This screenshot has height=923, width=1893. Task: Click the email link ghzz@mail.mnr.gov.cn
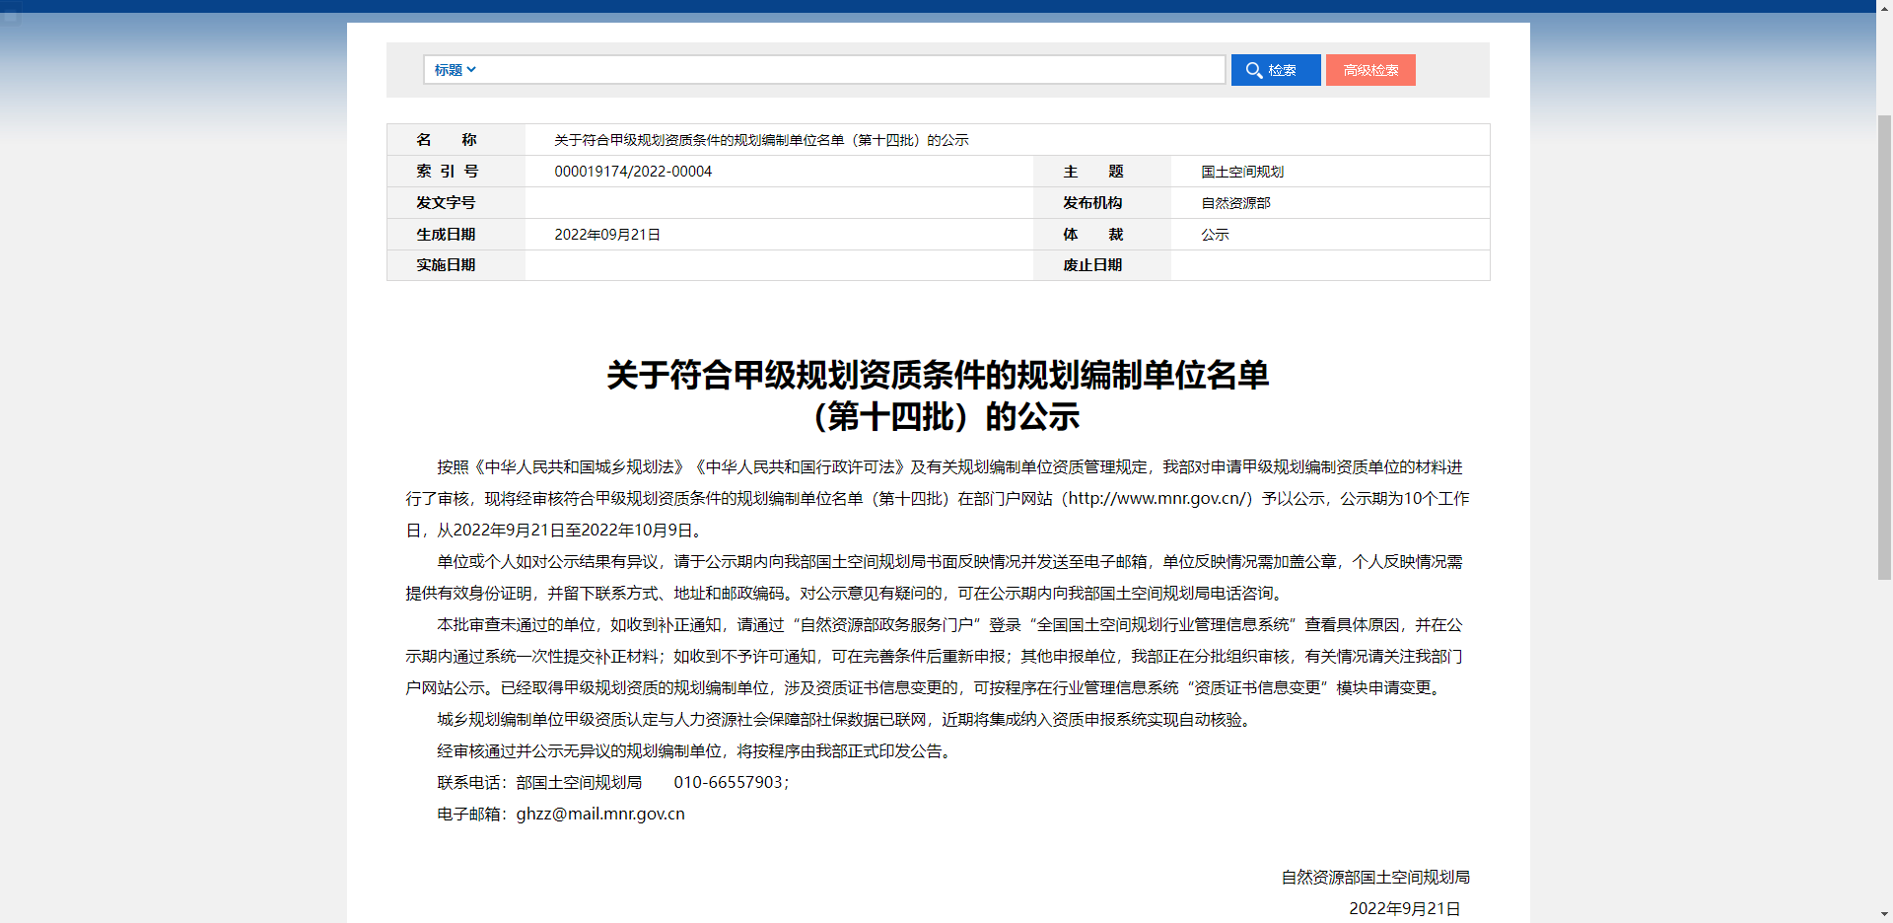[599, 814]
